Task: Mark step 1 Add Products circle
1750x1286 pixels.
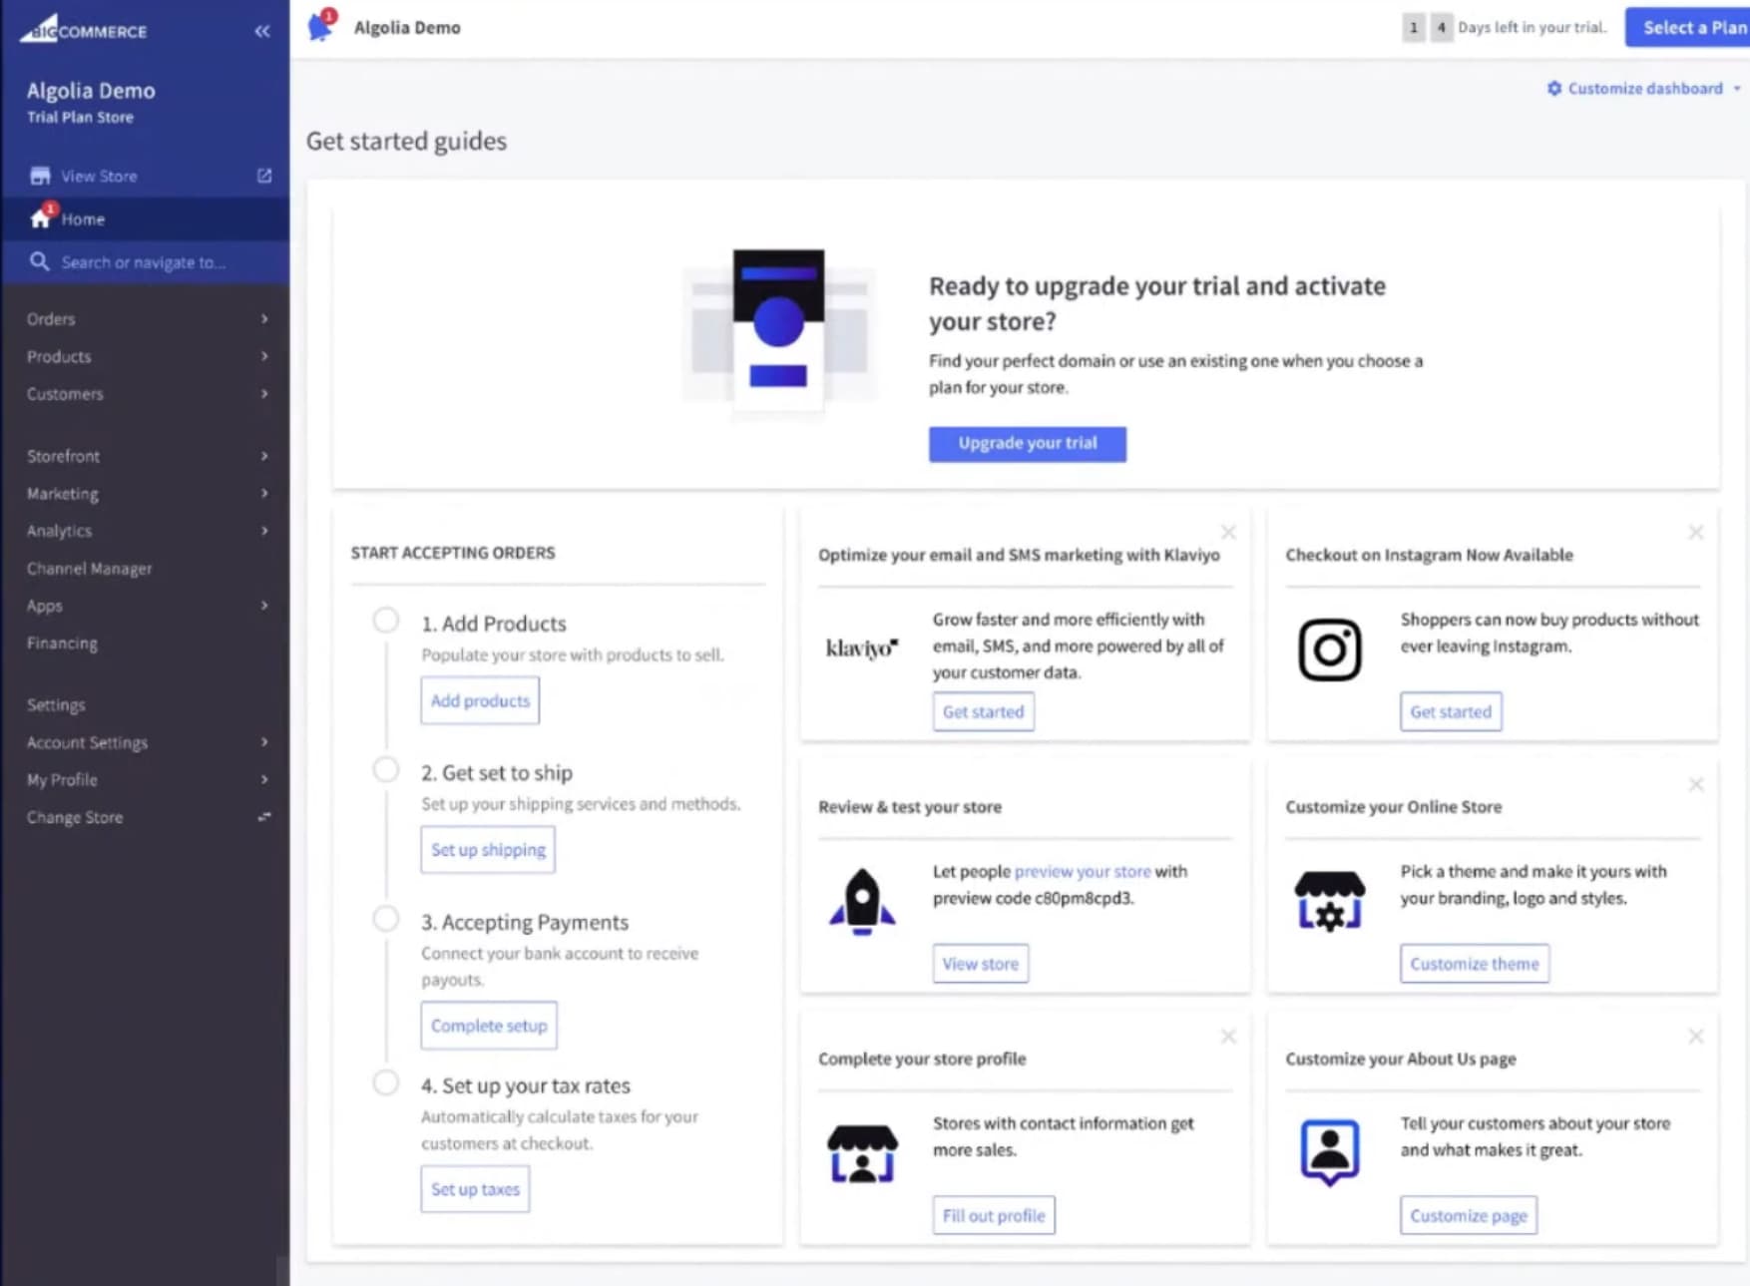Action: pos(386,621)
